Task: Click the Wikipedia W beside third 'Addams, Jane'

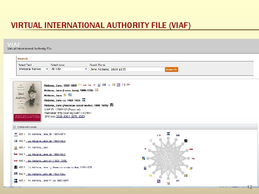Action: coord(65,95)
